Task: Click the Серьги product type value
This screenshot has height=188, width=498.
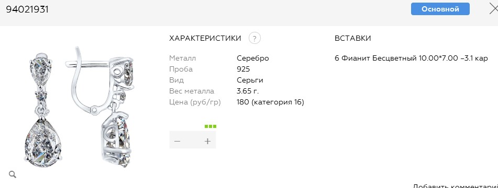Action: [x=250, y=80]
